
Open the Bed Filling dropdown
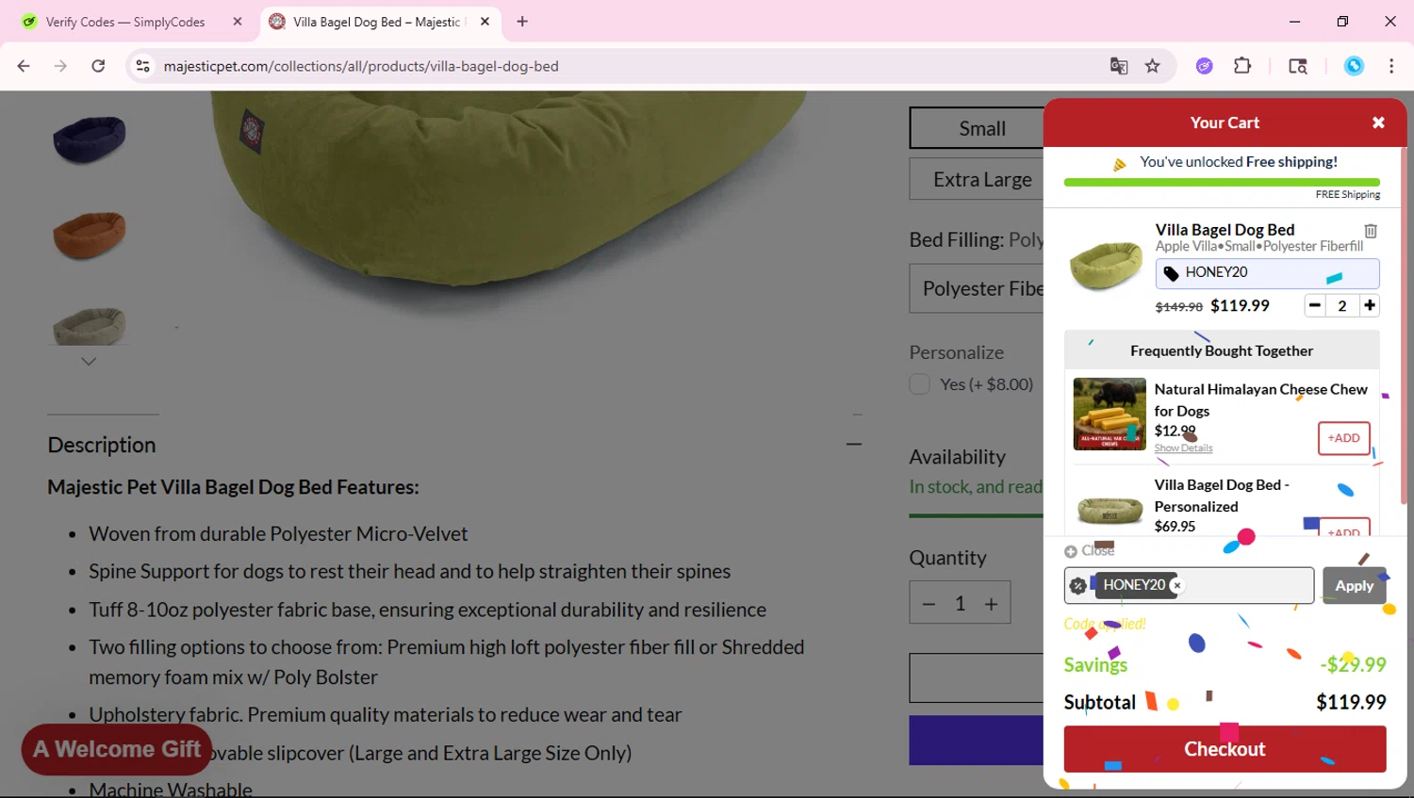(x=977, y=288)
